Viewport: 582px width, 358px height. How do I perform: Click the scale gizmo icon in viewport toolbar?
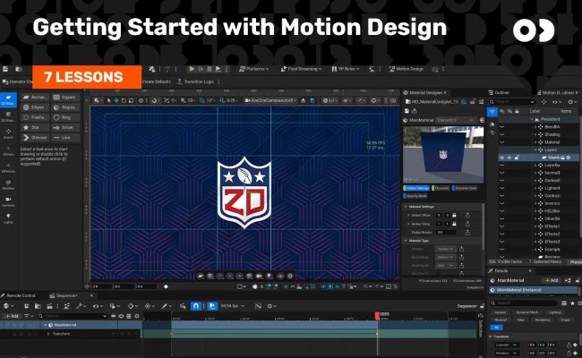coord(131,100)
